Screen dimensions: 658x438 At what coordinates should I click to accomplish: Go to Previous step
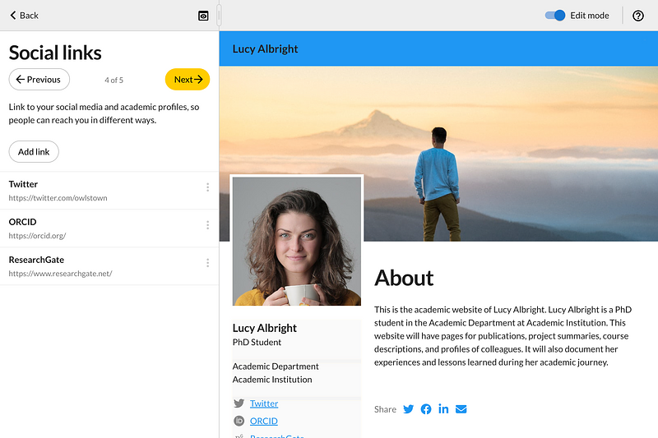(x=39, y=80)
